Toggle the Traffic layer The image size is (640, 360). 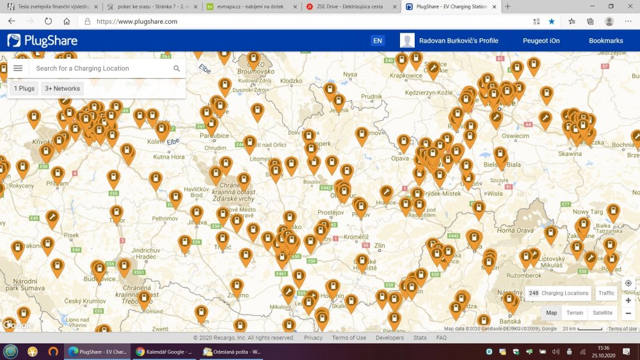point(606,293)
